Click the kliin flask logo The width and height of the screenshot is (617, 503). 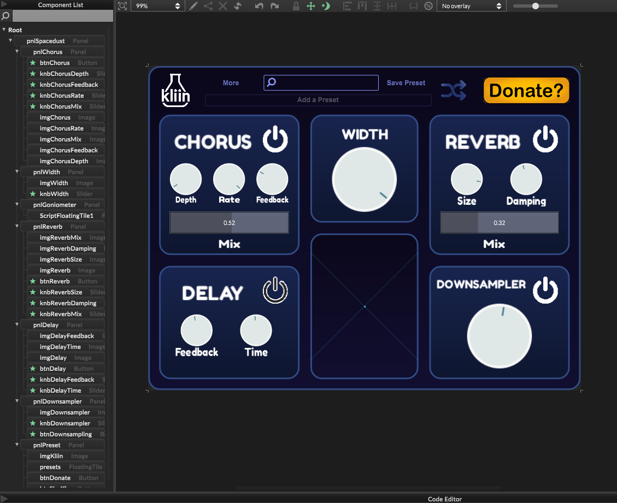click(175, 90)
